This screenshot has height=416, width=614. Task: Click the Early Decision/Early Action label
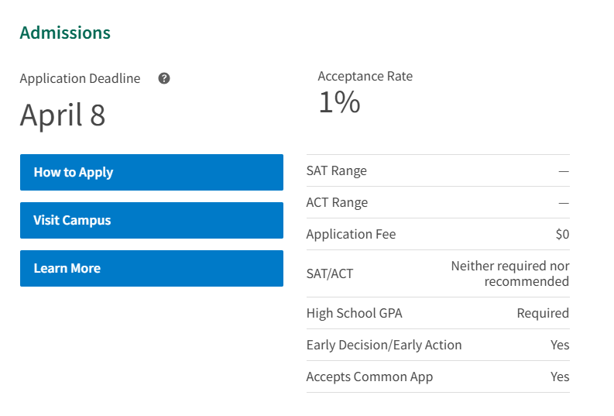(x=384, y=345)
